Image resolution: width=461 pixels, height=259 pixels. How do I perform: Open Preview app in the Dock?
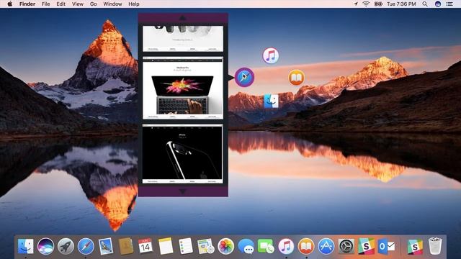[205, 246]
